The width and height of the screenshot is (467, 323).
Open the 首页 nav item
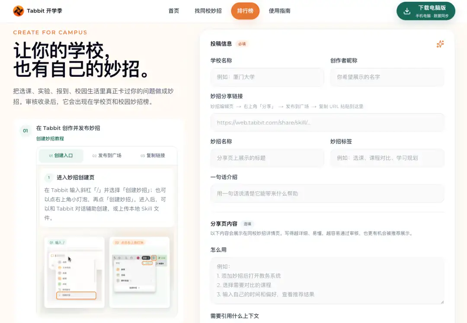click(x=174, y=11)
